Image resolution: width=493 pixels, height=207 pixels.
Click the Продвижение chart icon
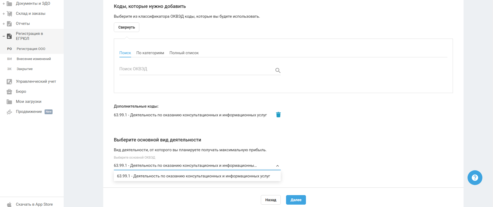[x=9, y=112]
